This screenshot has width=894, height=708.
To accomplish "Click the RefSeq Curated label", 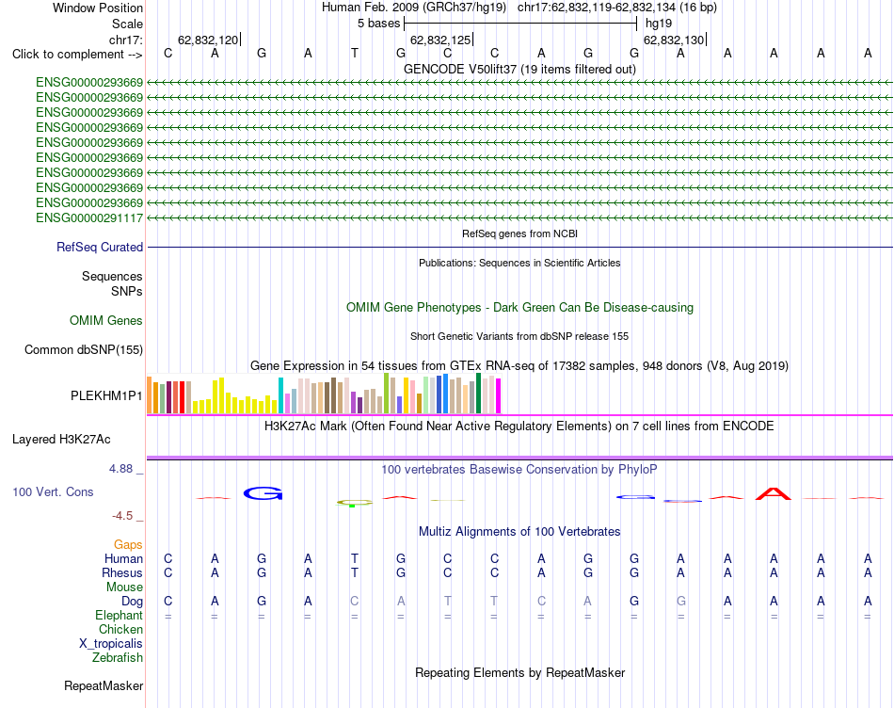I will click(99, 247).
